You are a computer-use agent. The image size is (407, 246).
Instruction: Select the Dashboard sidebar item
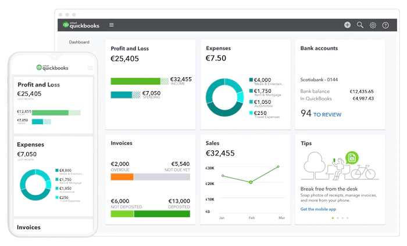(79, 42)
